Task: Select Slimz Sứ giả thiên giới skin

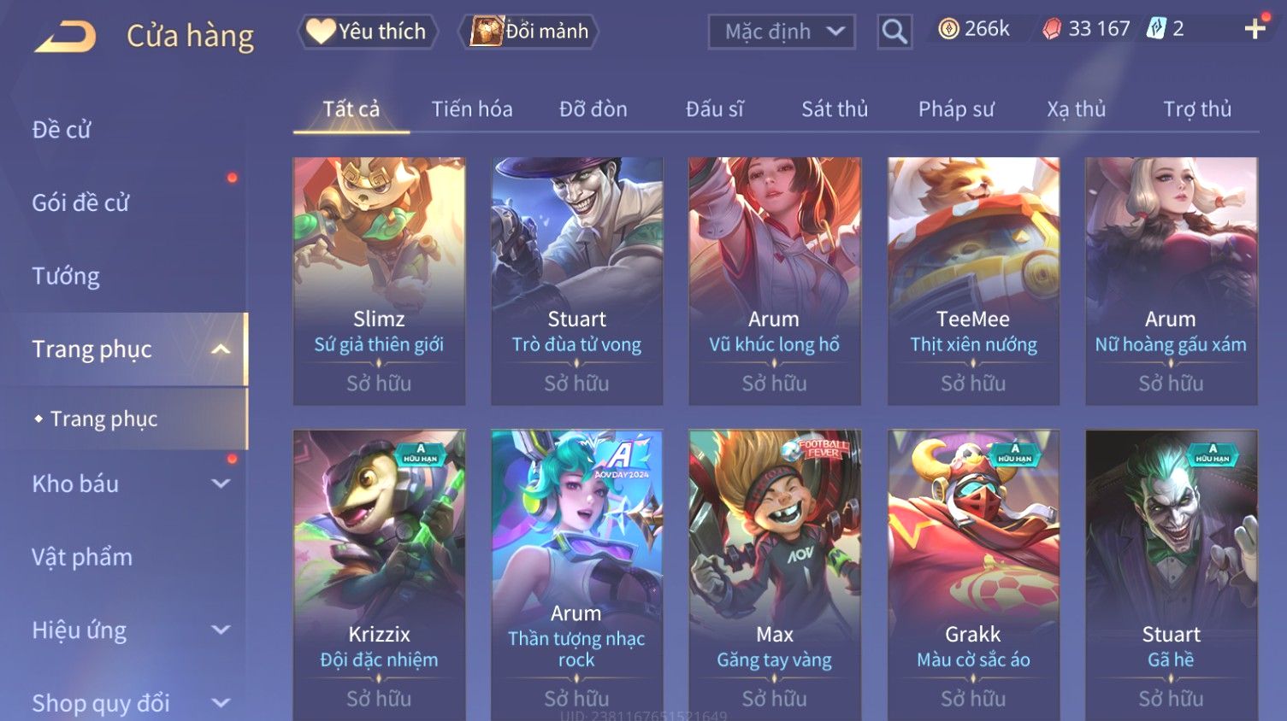Action: [x=379, y=281]
